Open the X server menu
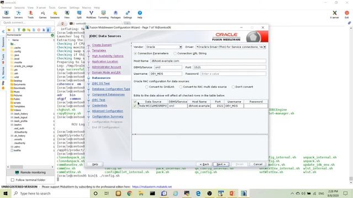Image resolution: width=353 pixels, height=198 pixels. 41,7
